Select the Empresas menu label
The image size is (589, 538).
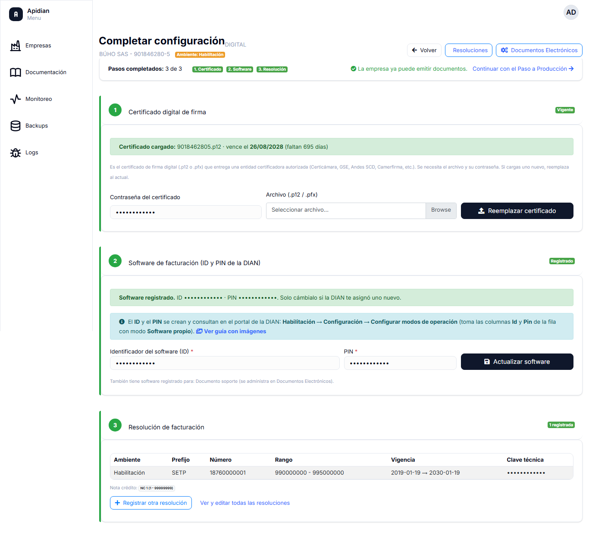38,46
